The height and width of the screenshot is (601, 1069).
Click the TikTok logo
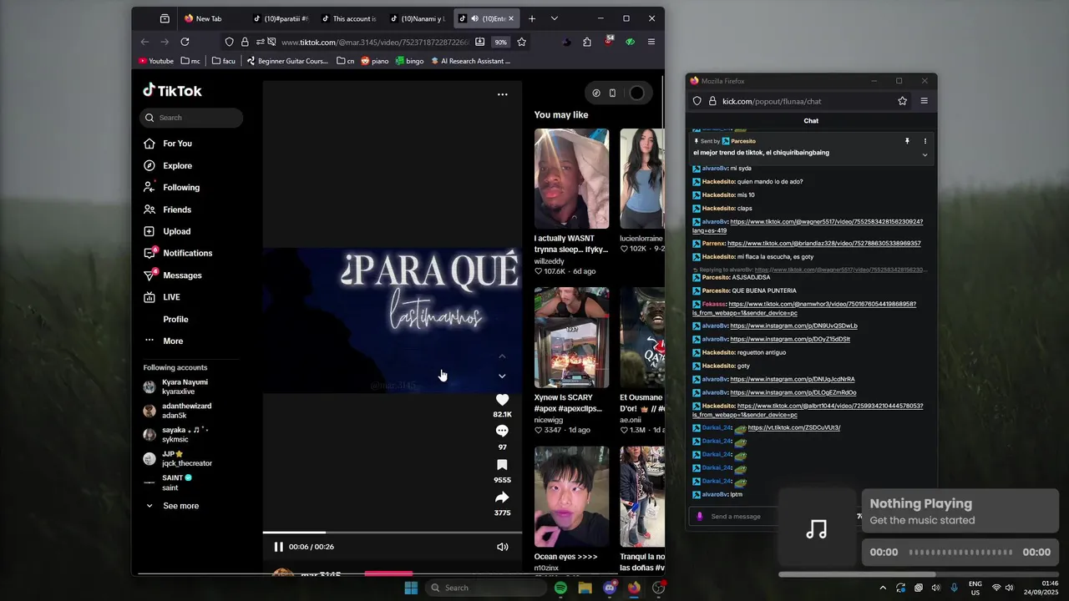(172, 90)
